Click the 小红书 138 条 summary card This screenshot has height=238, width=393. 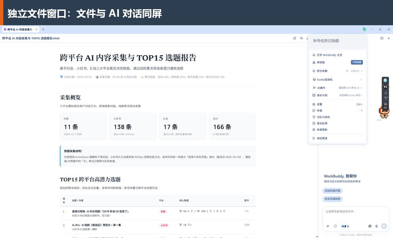point(133,127)
